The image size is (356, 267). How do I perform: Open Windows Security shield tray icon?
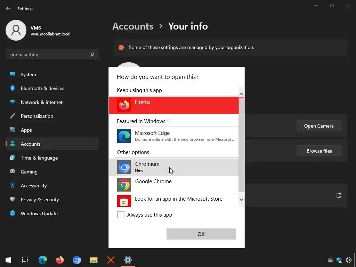tap(339, 260)
